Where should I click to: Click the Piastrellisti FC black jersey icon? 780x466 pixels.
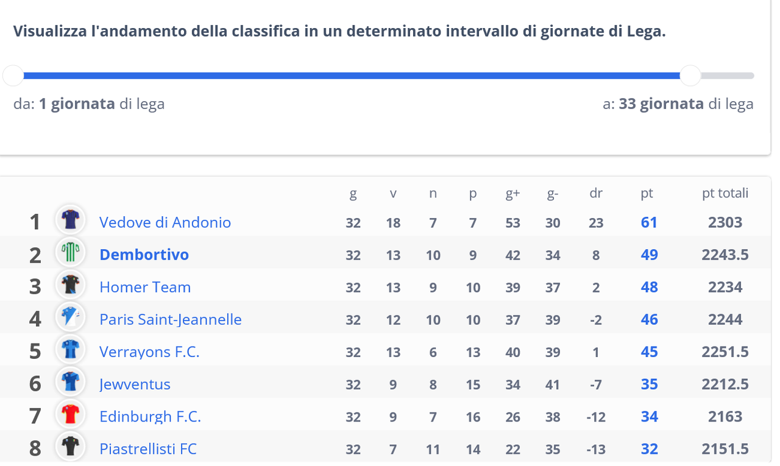pyautogui.click(x=71, y=447)
